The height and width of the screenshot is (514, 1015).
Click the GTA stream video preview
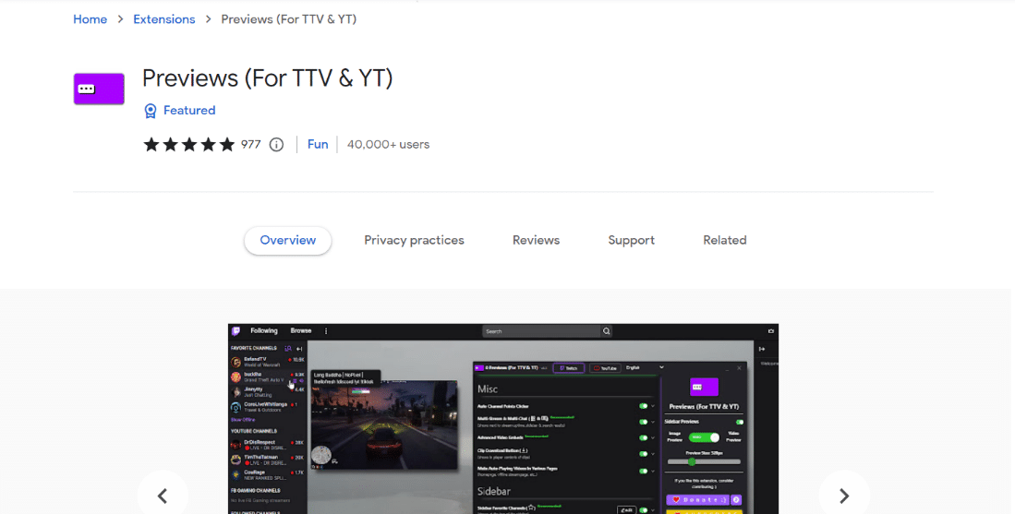tap(384, 424)
